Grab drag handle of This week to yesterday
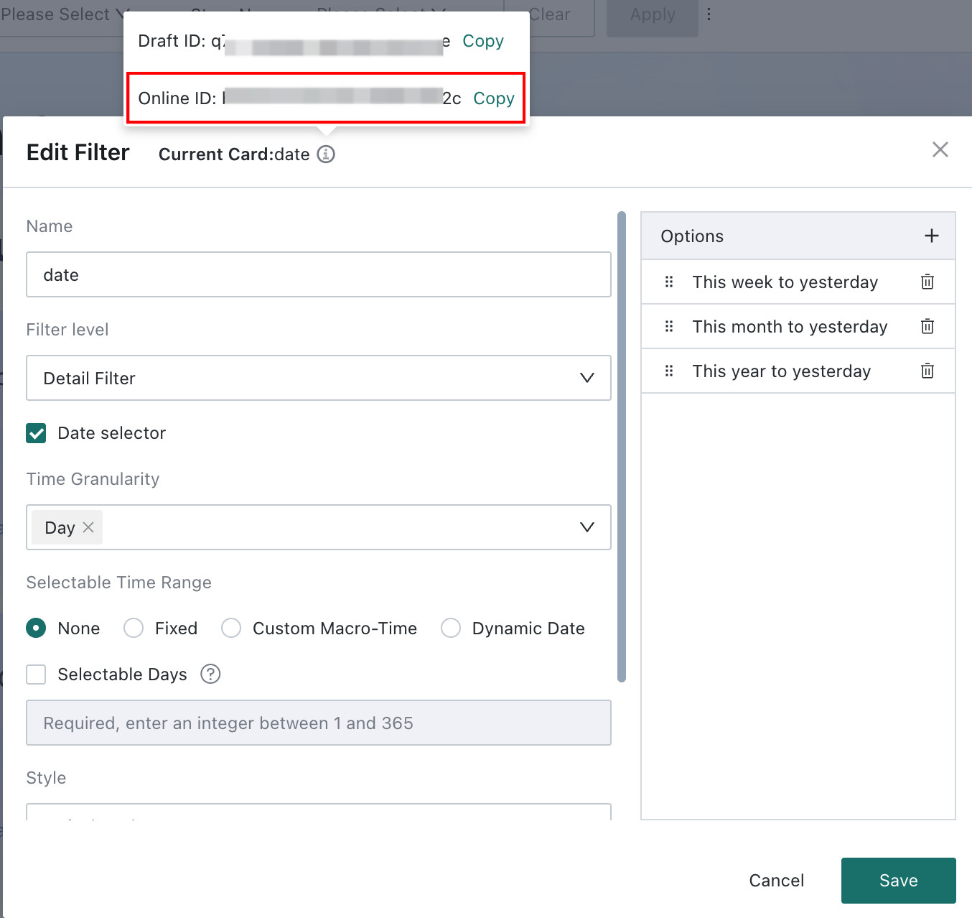The height and width of the screenshot is (918, 972). (x=669, y=282)
